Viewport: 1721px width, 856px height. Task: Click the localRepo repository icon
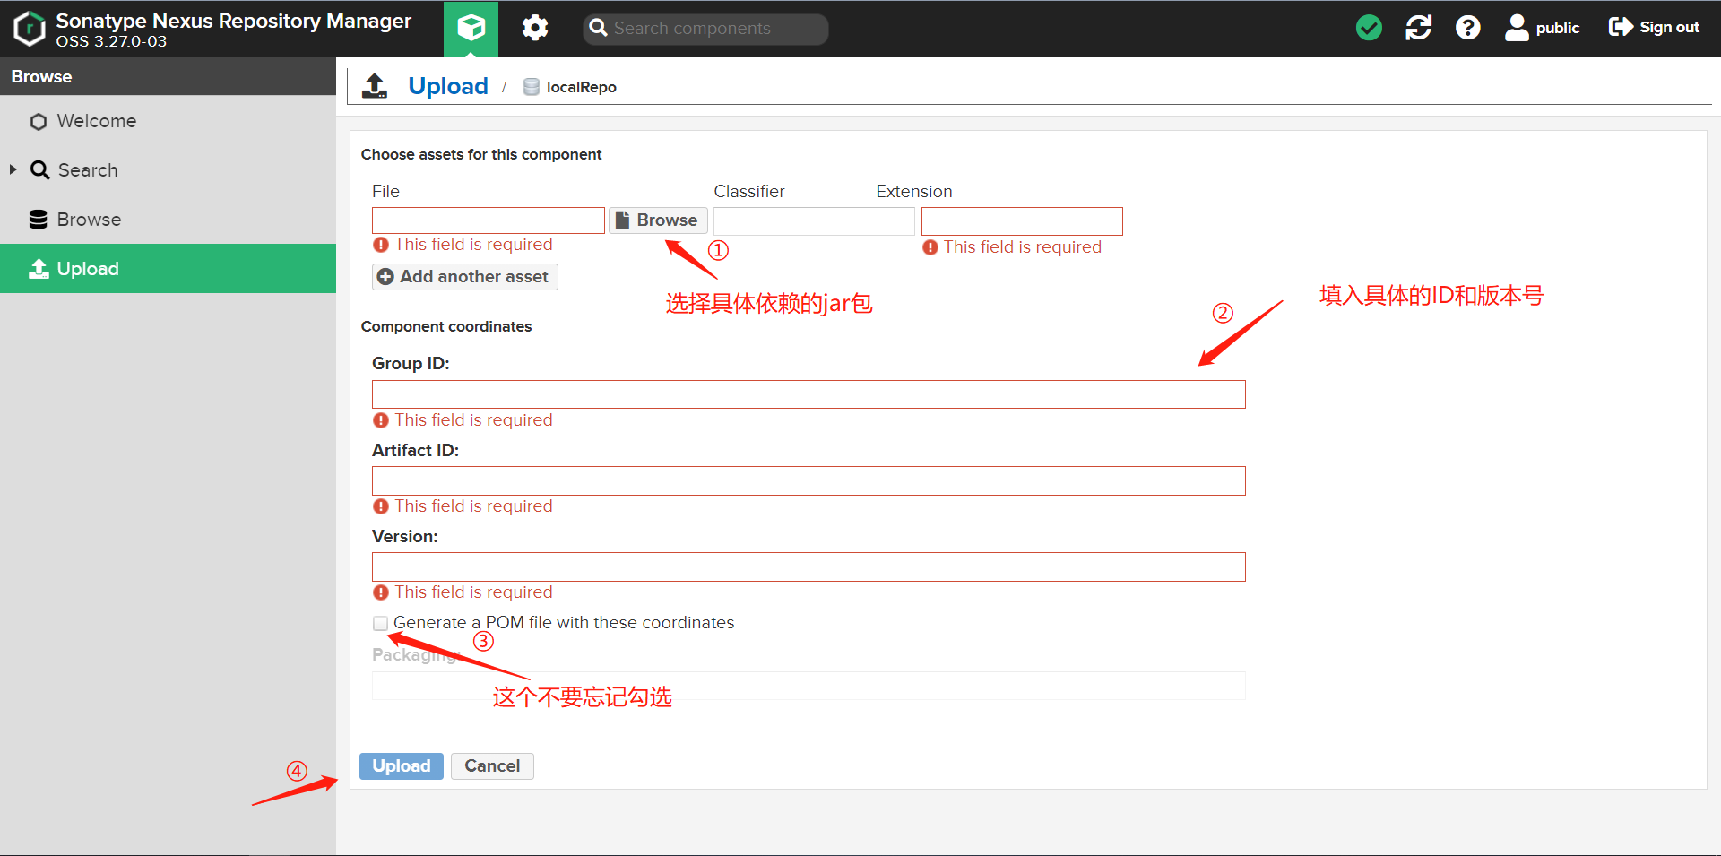[532, 87]
